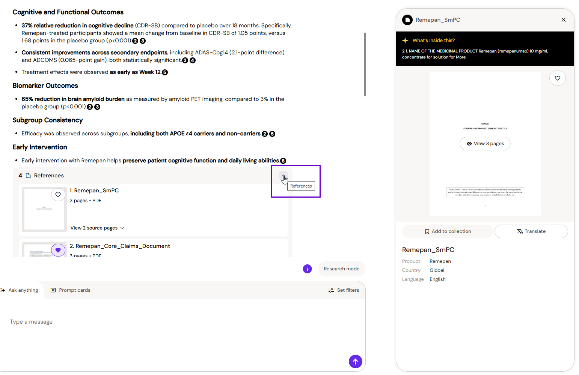Image resolution: width=579 pixels, height=375 pixels.
Task: Open the document page preview in side panel
Action: [x=485, y=144]
